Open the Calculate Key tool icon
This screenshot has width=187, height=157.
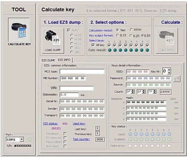pyautogui.click(x=19, y=30)
